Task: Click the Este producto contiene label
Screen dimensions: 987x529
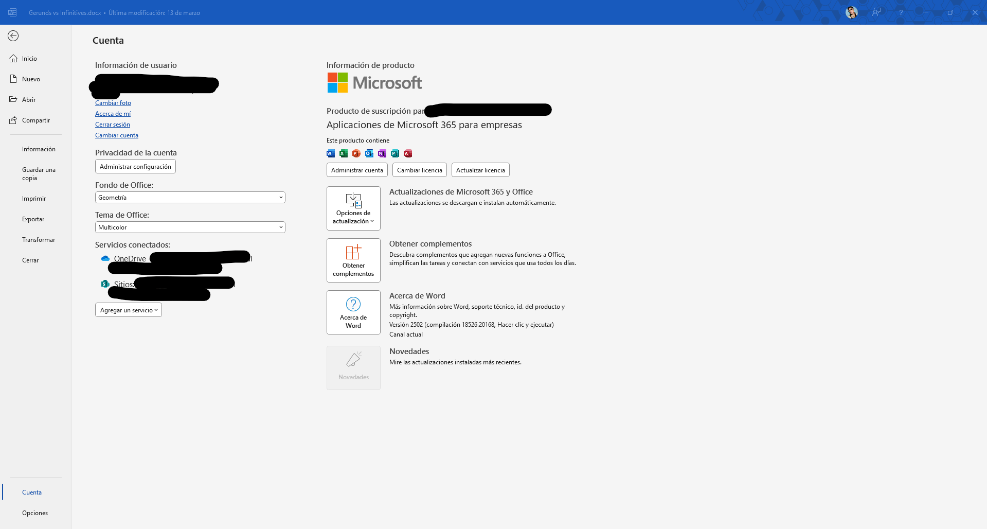Action: tap(358, 140)
